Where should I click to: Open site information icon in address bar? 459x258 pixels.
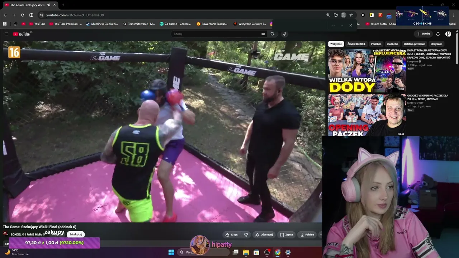point(42,15)
